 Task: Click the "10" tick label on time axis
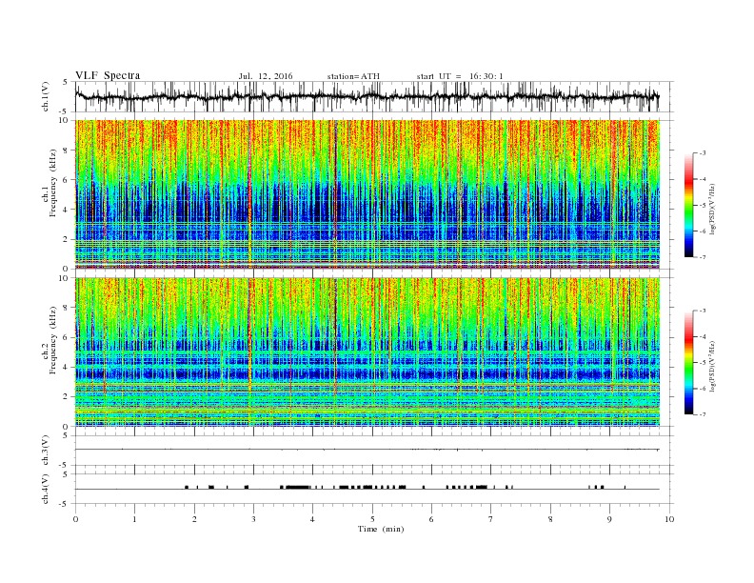[x=669, y=519]
